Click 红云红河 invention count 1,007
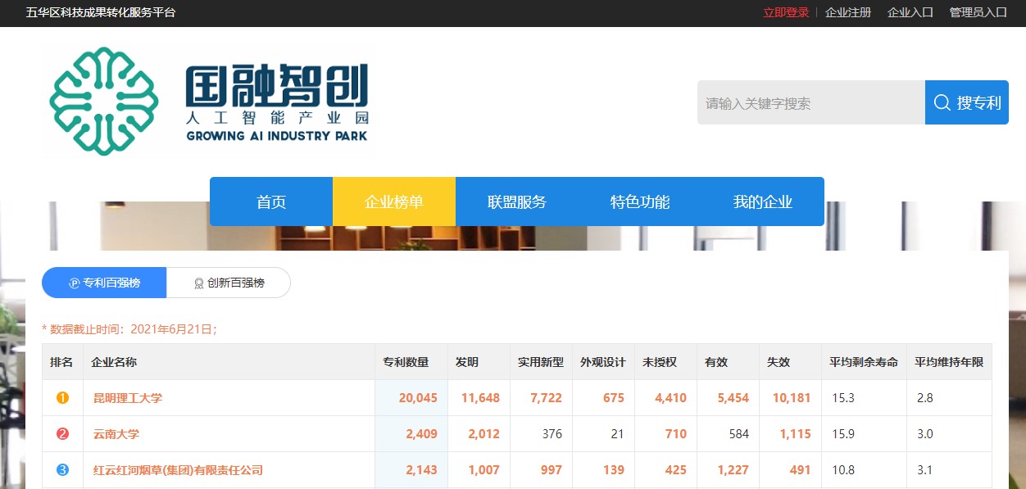This screenshot has height=489, width=1026. pyautogui.click(x=484, y=470)
